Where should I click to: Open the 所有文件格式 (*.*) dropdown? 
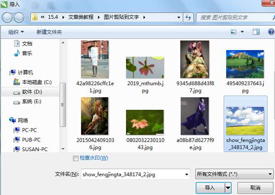tap(234, 174)
